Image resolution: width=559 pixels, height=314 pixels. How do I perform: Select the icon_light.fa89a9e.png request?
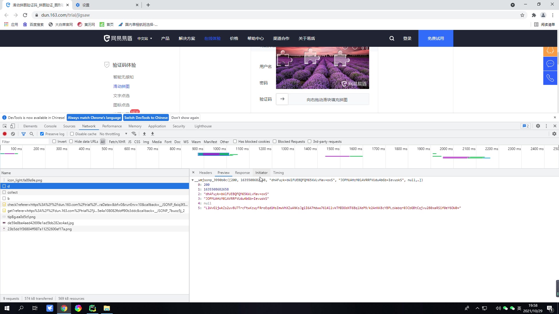(95, 180)
